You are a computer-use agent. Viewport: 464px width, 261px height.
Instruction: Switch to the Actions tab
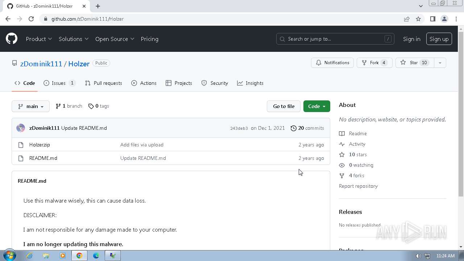point(144,83)
